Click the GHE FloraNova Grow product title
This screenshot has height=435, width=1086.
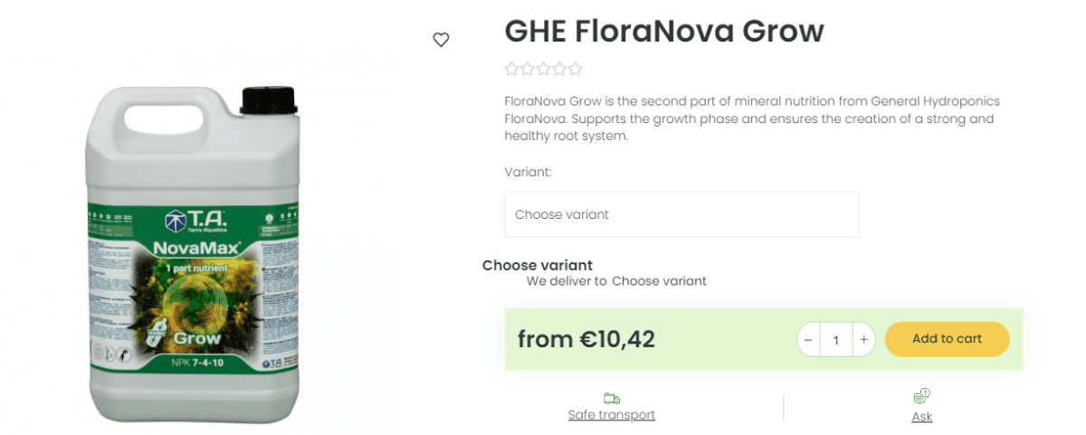[x=664, y=31]
